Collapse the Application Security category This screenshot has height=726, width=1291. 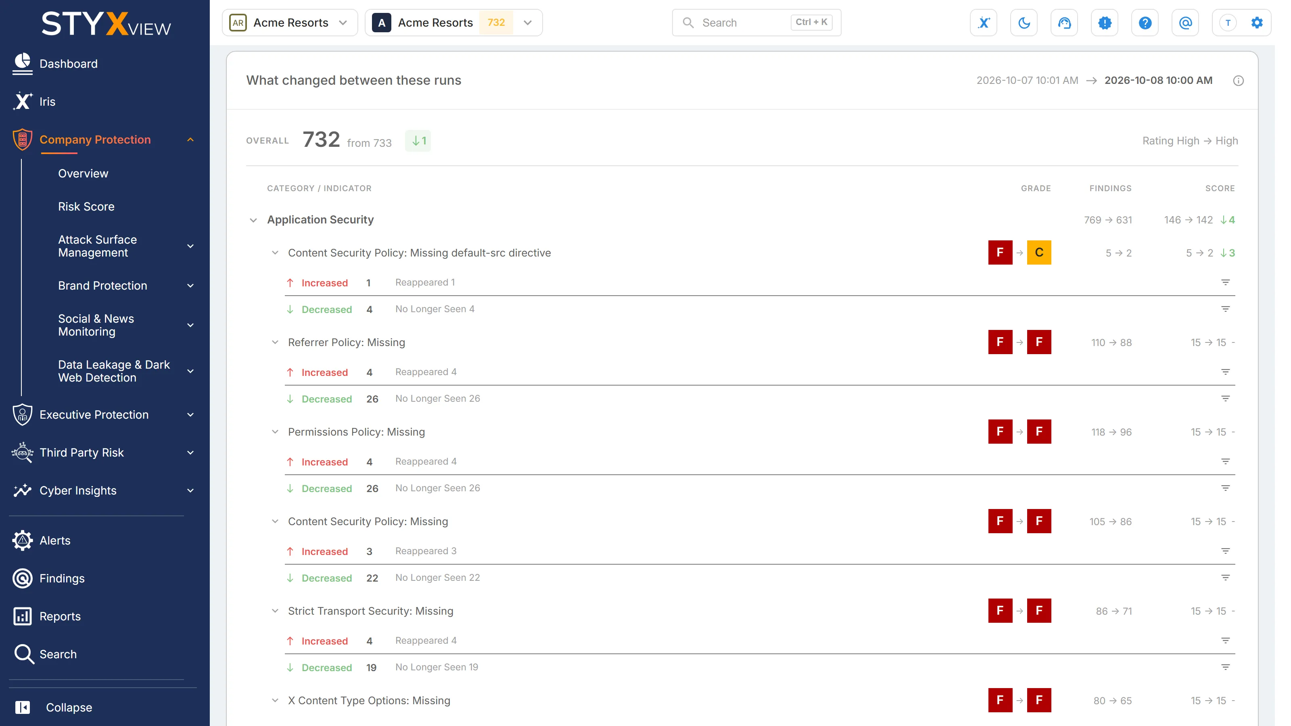pyautogui.click(x=253, y=220)
